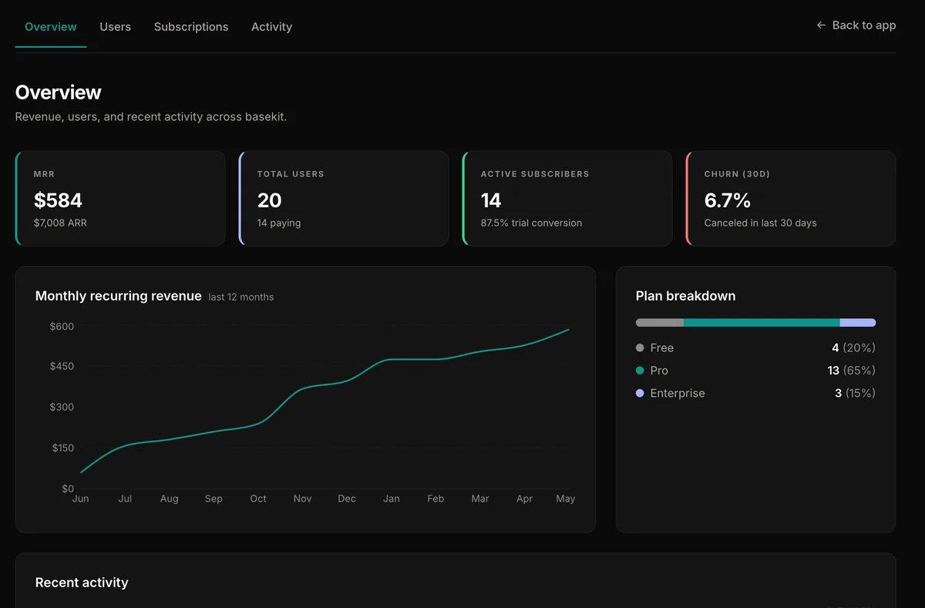Click the Oct x-axis label
The width and height of the screenshot is (925, 608).
pyautogui.click(x=258, y=499)
